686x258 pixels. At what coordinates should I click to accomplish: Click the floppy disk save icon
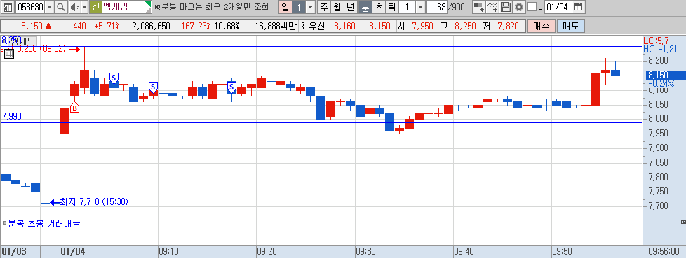(506, 7)
